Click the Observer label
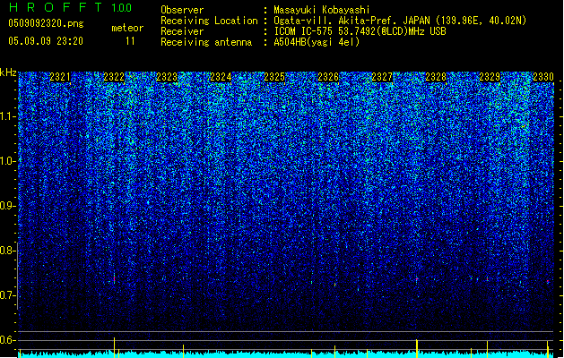Image resolution: width=564 pixels, height=358 pixels. coord(182,10)
